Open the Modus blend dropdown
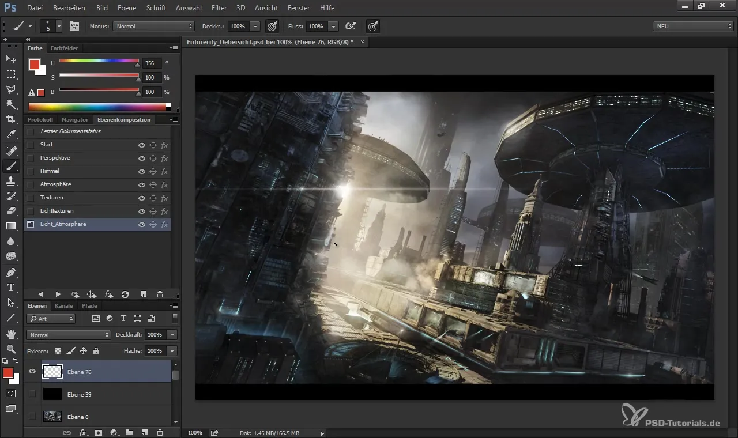This screenshot has width=738, height=438. tap(154, 26)
